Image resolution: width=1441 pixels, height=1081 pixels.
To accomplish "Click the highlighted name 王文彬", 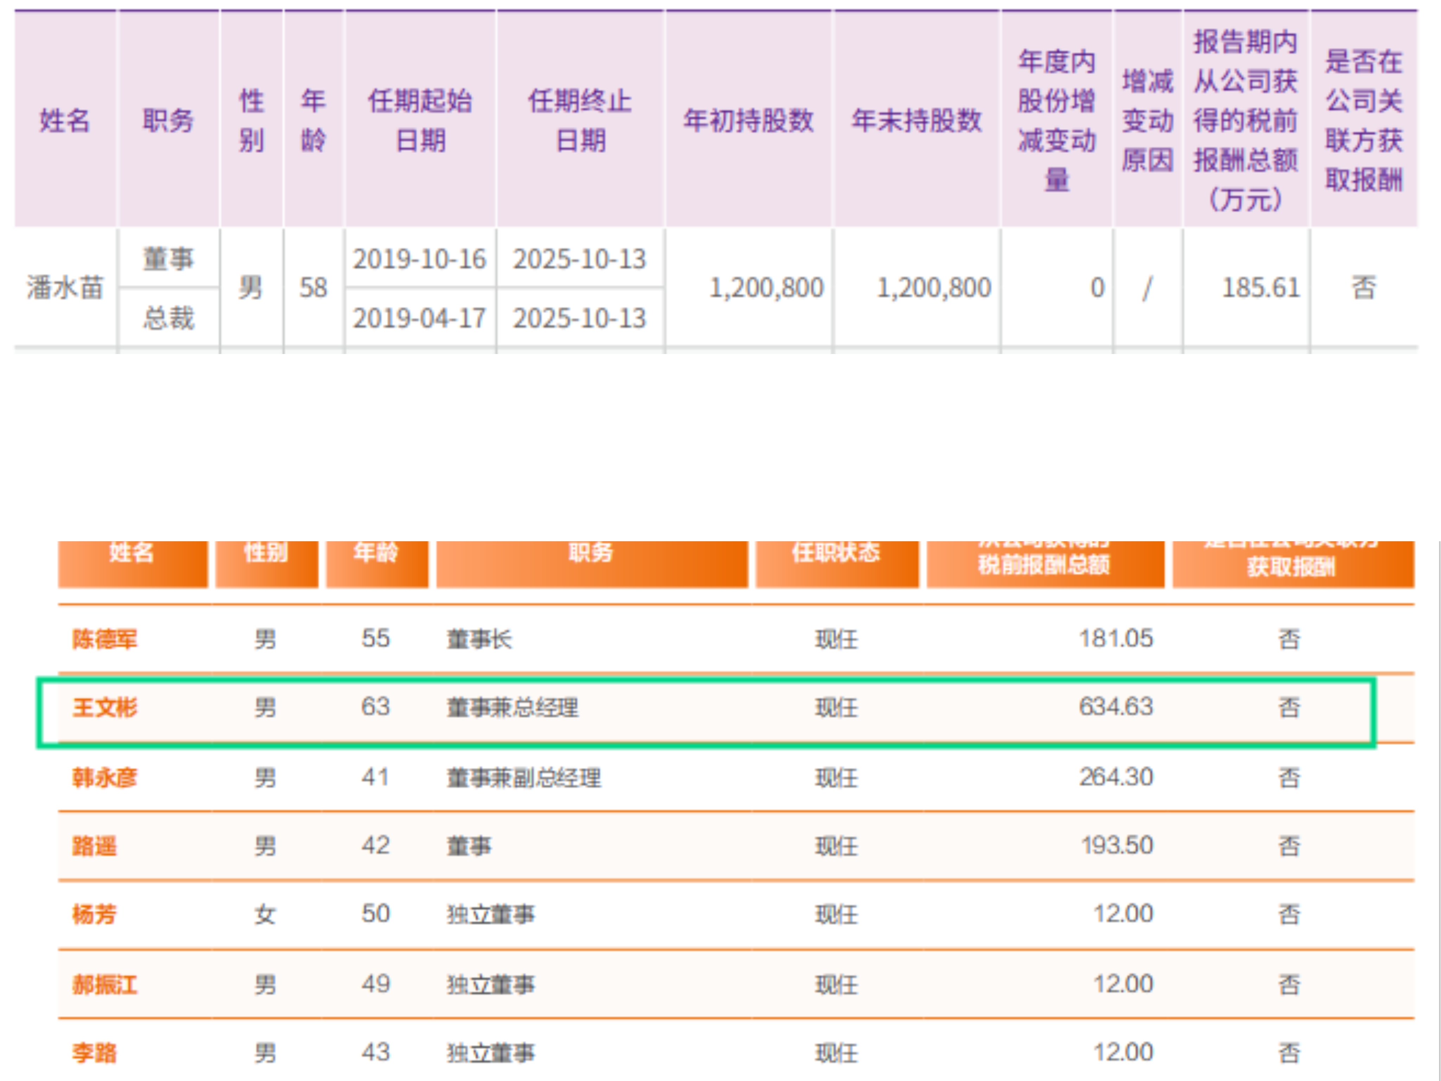I will [x=104, y=707].
